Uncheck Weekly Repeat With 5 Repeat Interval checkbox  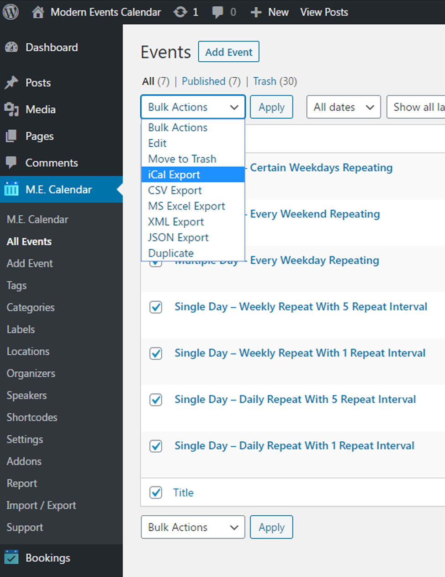[x=156, y=307]
